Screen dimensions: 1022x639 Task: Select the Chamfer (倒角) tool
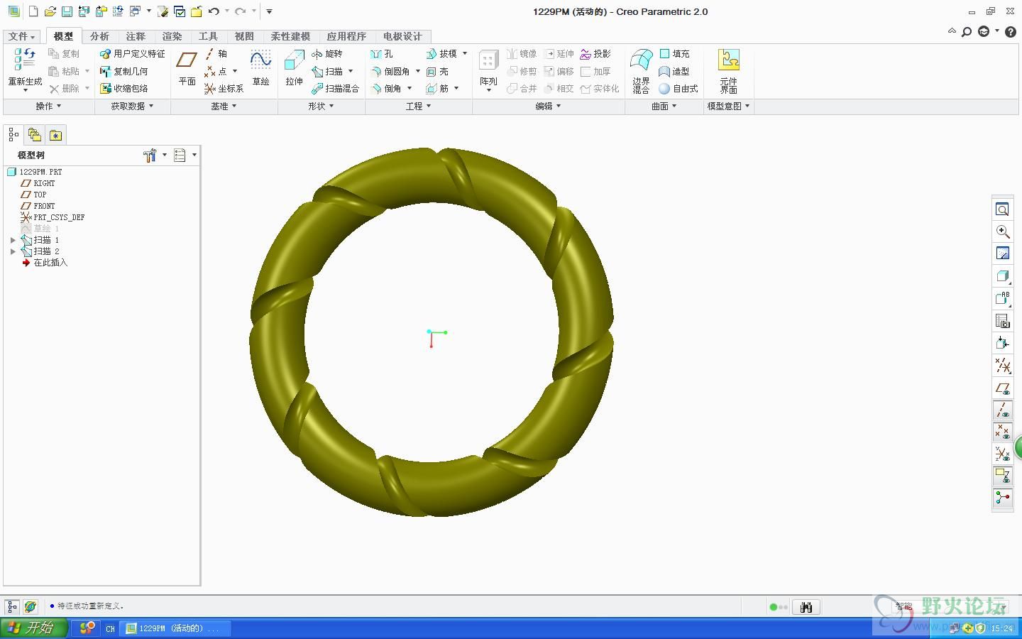pyautogui.click(x=385, y=89)
